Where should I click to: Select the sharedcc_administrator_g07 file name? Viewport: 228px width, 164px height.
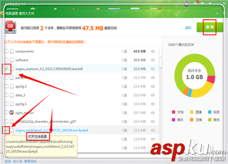click(46, 122)
